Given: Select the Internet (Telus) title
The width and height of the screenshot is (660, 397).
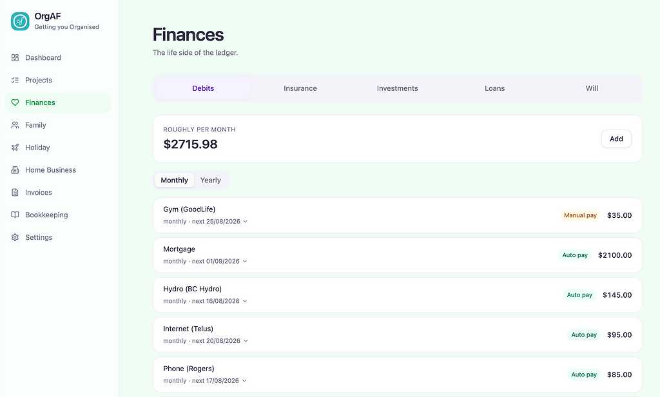Looking at the screenshot, I should 188,329.
